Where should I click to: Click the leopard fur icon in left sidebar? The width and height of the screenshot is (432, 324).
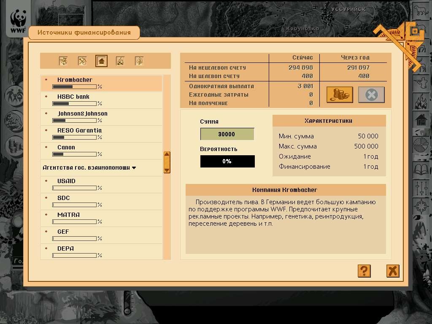point(14,121)
